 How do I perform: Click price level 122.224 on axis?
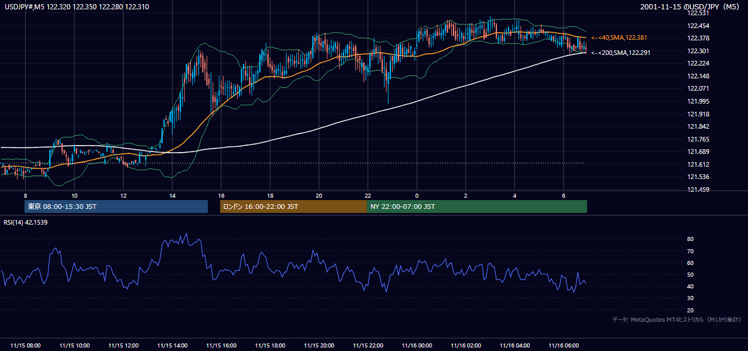698,63
